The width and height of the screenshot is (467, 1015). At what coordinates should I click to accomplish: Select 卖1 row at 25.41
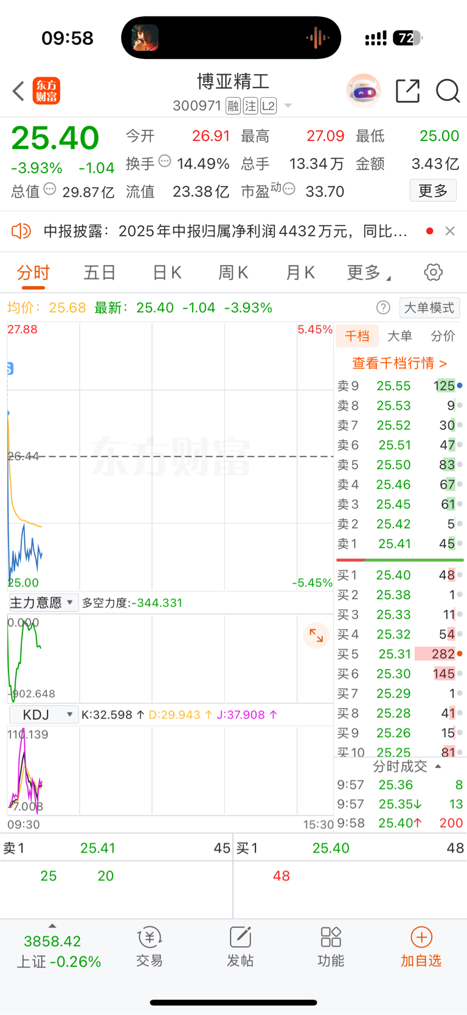pos(400,544)
